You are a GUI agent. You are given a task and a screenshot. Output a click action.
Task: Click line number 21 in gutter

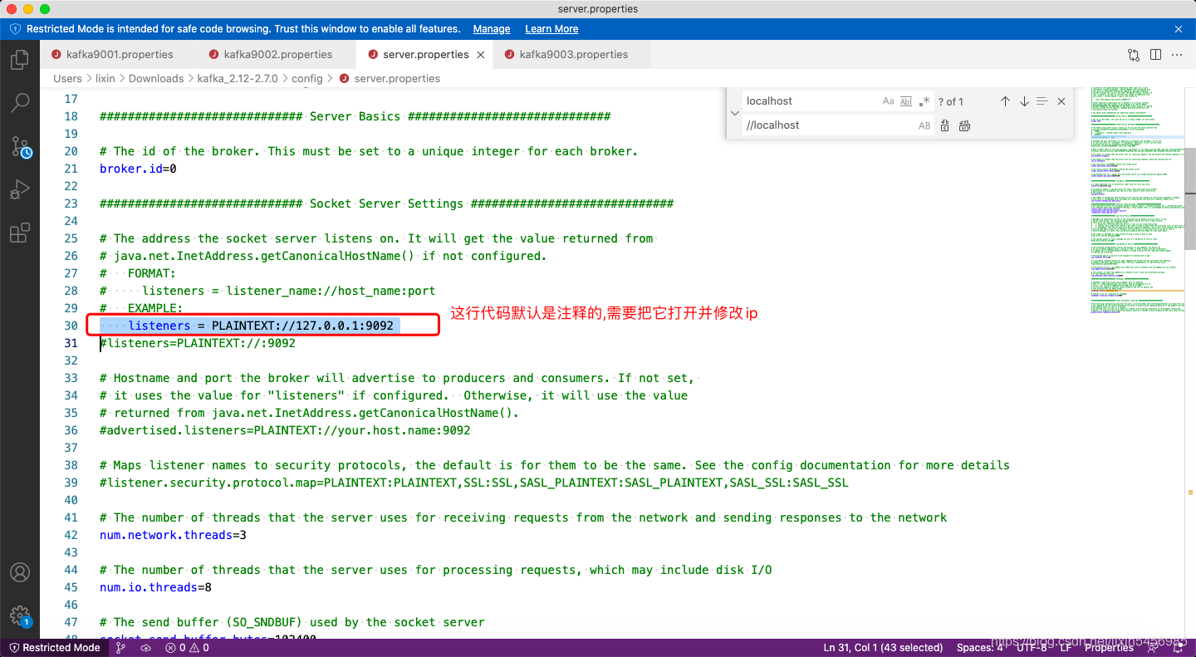pyautogui.click(x=71, y=169)
